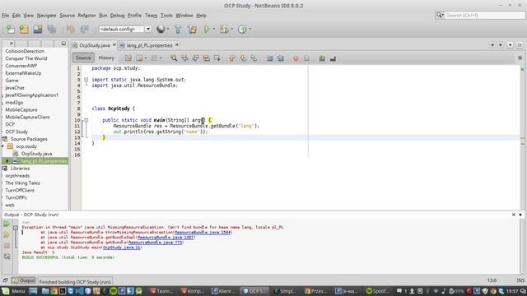The height and width of the screenshot is (296, 527).
Task: Click the green comment icon in editor toolbar
Action: click(322, 58)
